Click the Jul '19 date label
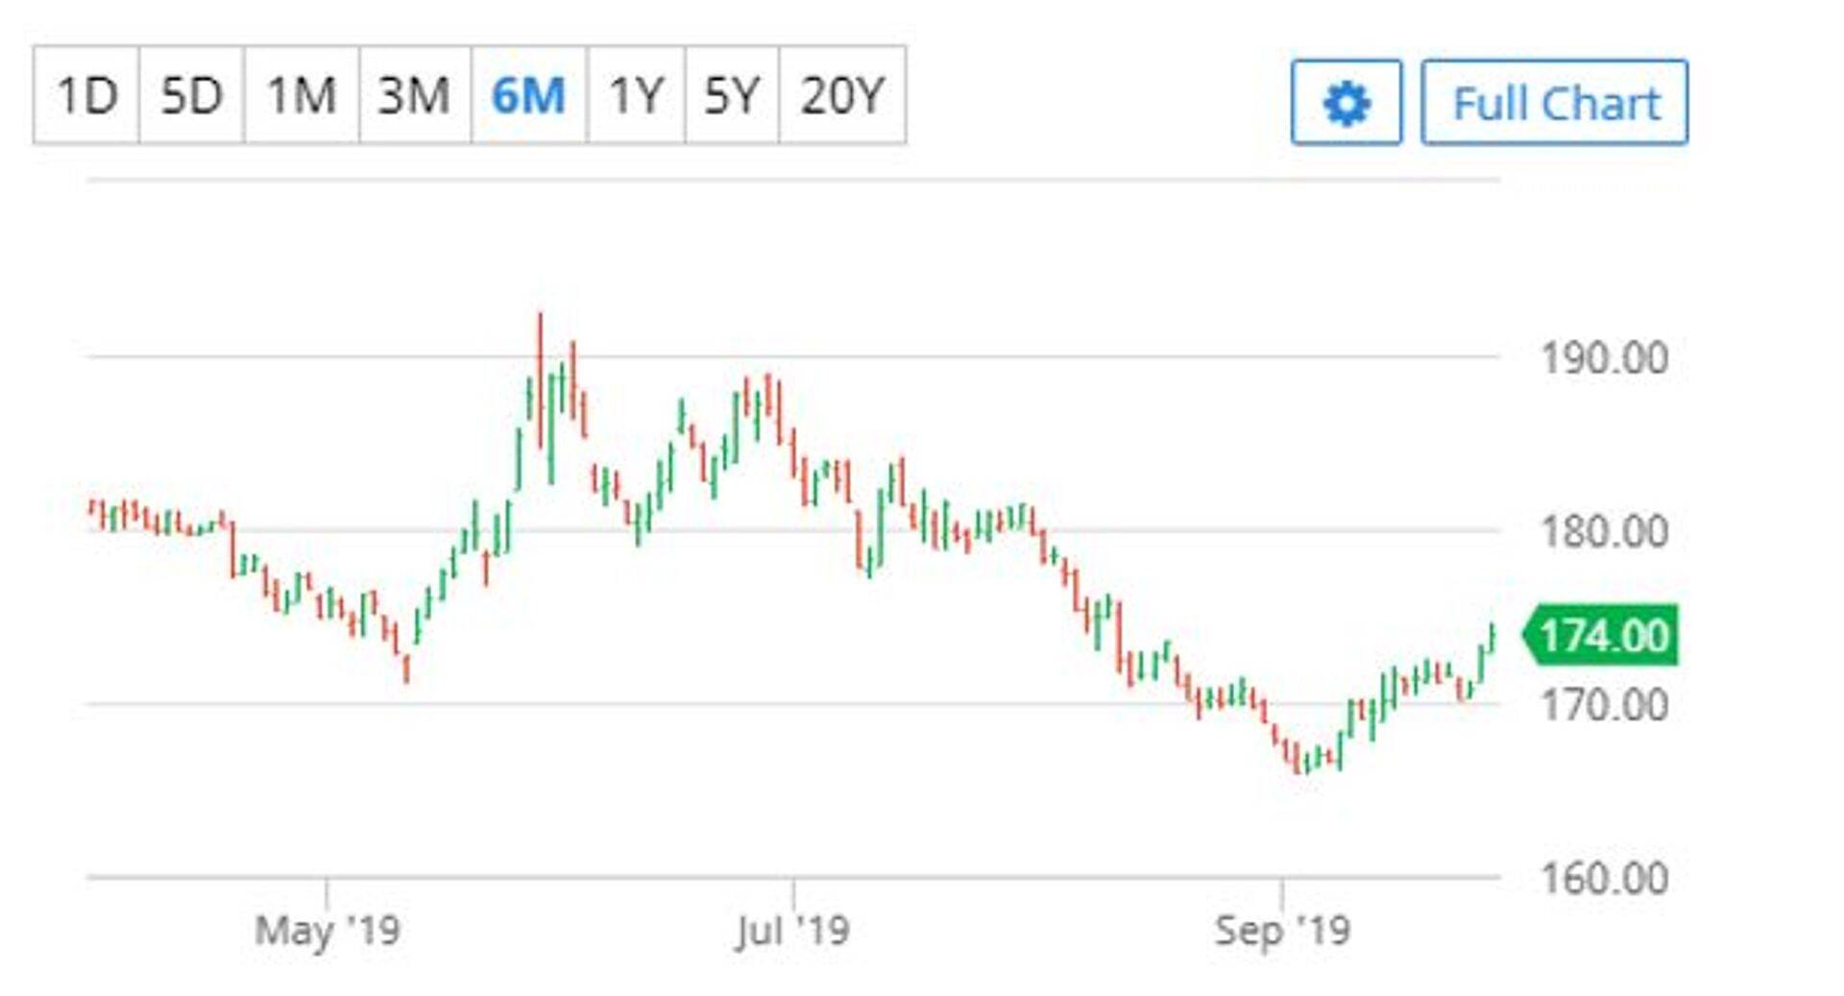The image size is (1844, 996). pyautogui.click(x=792, y=930)
